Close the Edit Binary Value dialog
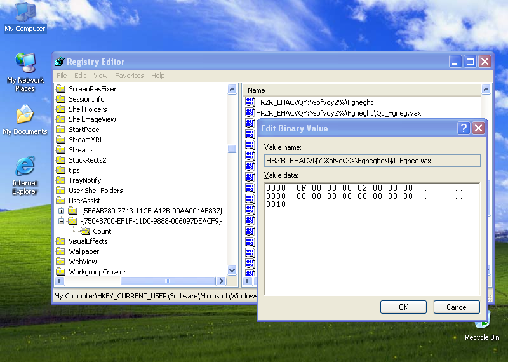 (479, 128)
